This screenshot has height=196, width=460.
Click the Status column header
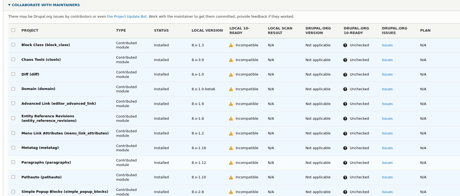point(161,31)
